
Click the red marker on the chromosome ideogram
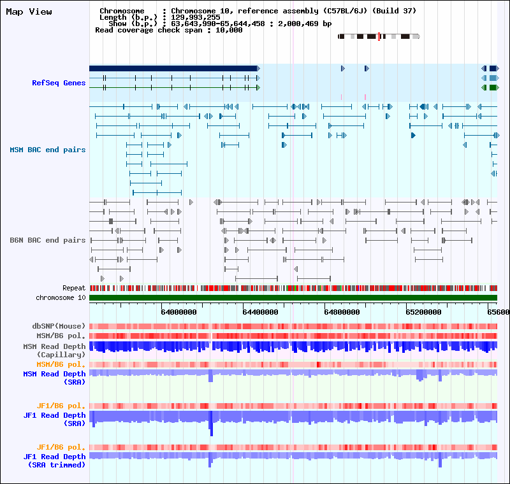pos(379,36)
